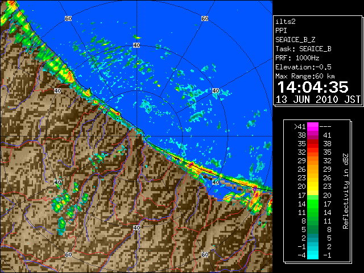The height and width of the screenshot is (273, 364).
Task: Click the orange legend band beside left-column 26
Action: tap(312, 169)
